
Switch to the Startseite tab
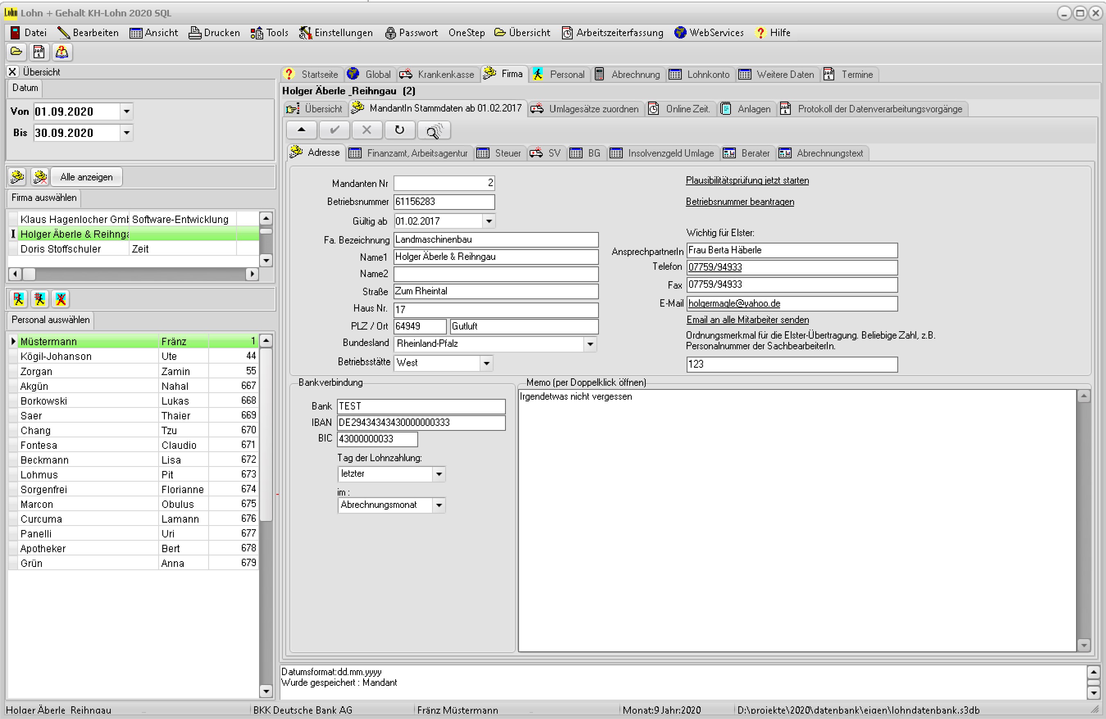point(312,74)
